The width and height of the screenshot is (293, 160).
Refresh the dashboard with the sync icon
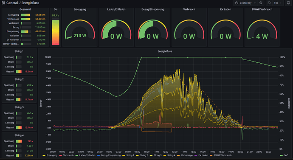pos(269,3)
